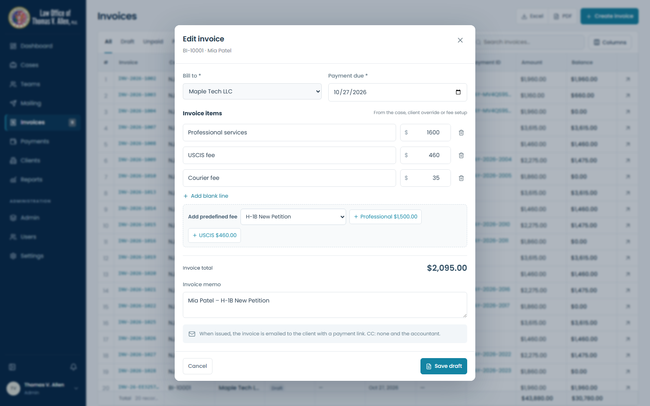Click the payment due date field
This screenshot has width=650, height=406.
point(398,92)
